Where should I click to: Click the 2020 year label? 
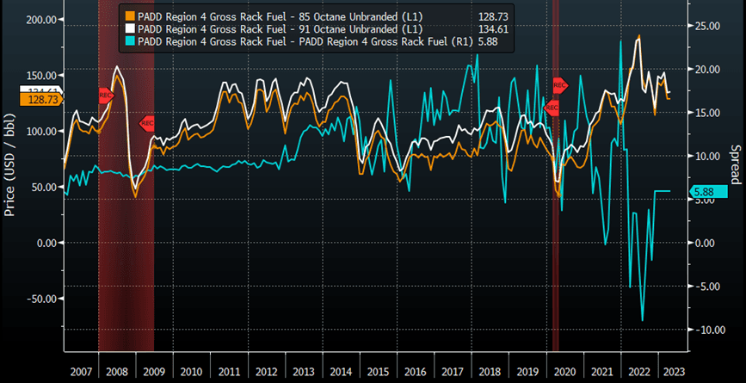(564, 371)
